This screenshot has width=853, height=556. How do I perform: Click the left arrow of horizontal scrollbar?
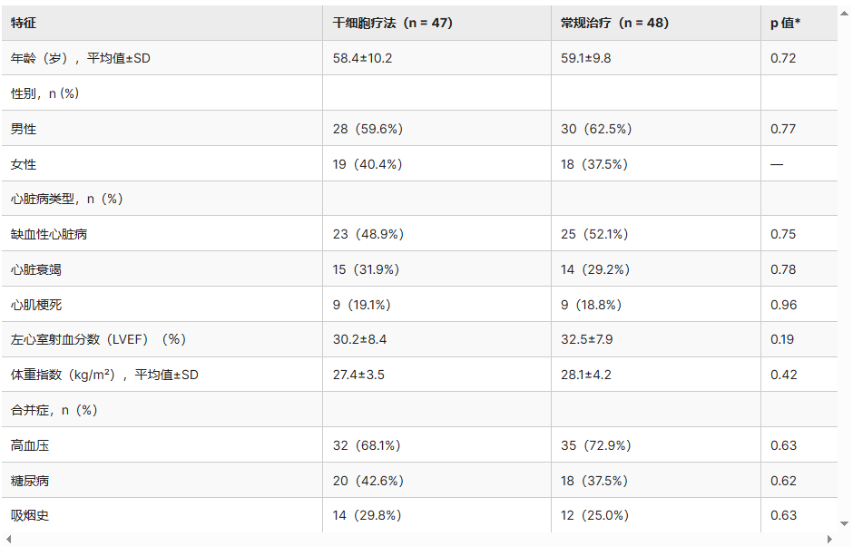tap(7, 539)
